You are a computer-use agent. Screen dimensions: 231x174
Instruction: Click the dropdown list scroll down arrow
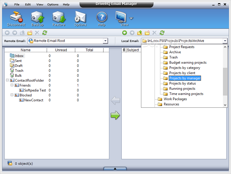[x=225, y=105]
